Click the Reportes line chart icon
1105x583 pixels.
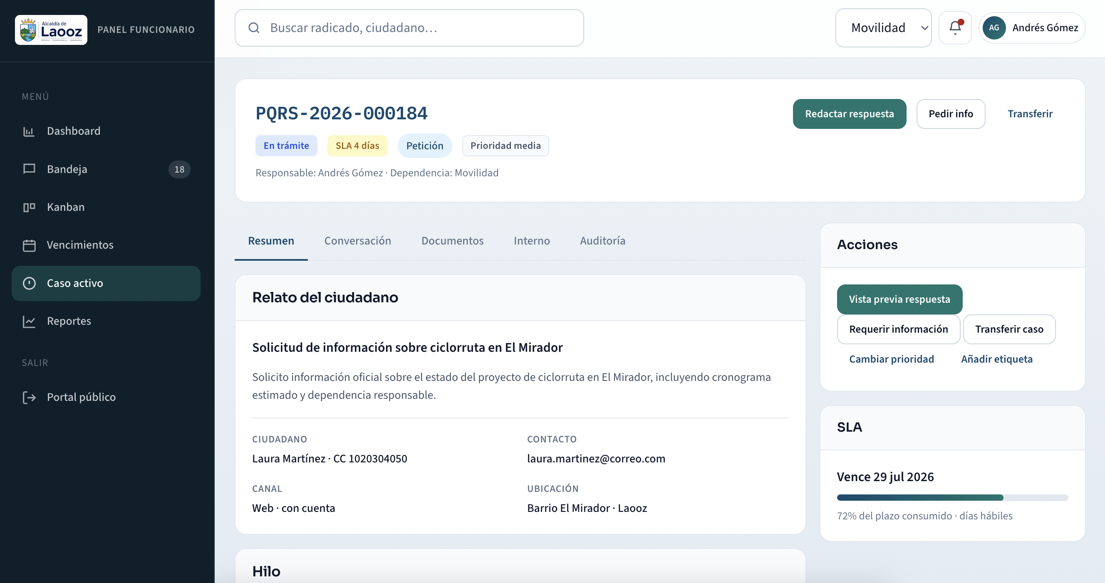(x=29, y=321)
